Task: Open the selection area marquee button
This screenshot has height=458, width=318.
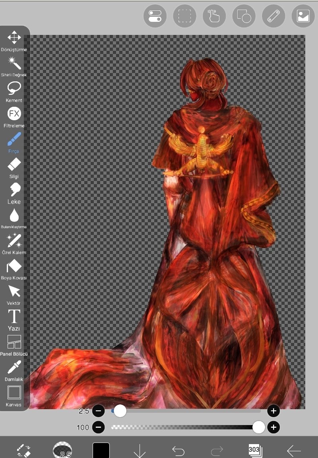Action: pyautogui.click(x=184, y=16)
